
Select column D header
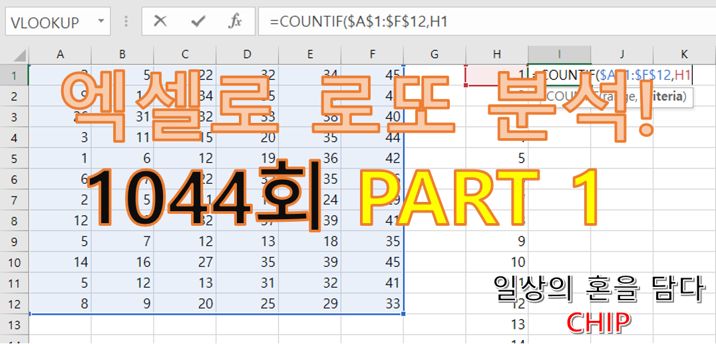248,54
